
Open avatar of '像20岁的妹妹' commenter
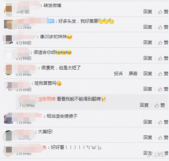coord(8,39)
